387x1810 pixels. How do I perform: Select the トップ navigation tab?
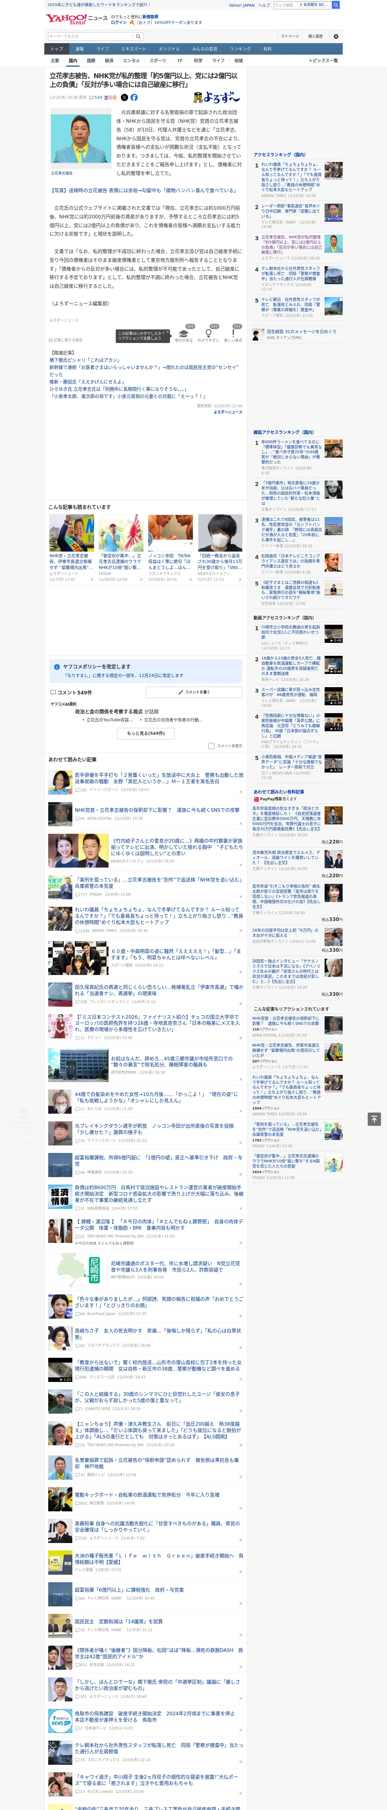[x=57, y=49]
